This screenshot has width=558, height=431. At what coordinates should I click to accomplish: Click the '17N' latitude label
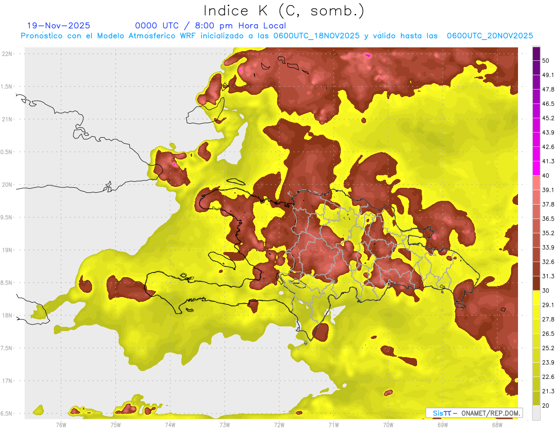8,381
